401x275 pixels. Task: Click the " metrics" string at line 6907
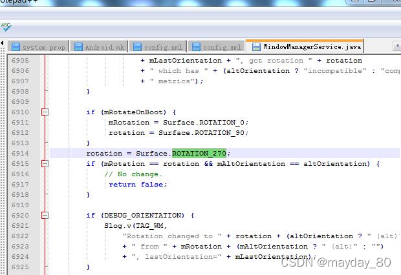tap(174, 81)
